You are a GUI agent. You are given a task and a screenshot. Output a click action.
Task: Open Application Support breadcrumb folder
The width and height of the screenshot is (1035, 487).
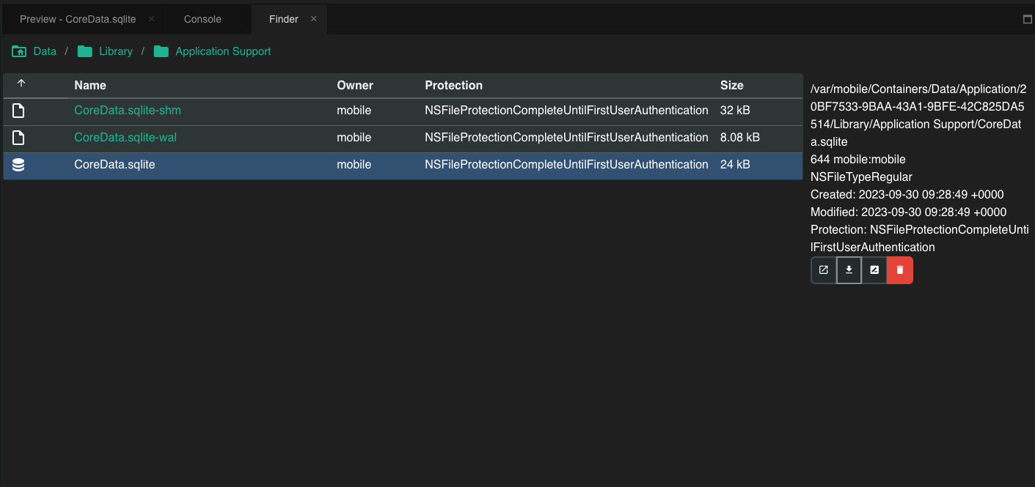[222, 51]
